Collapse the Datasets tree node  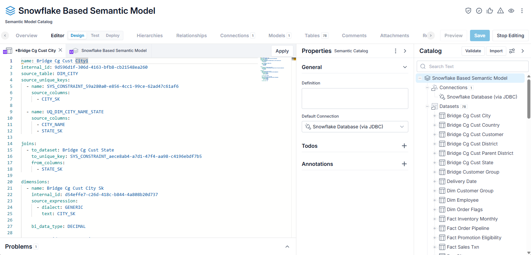pyautogui.click(x=427, y=106)
